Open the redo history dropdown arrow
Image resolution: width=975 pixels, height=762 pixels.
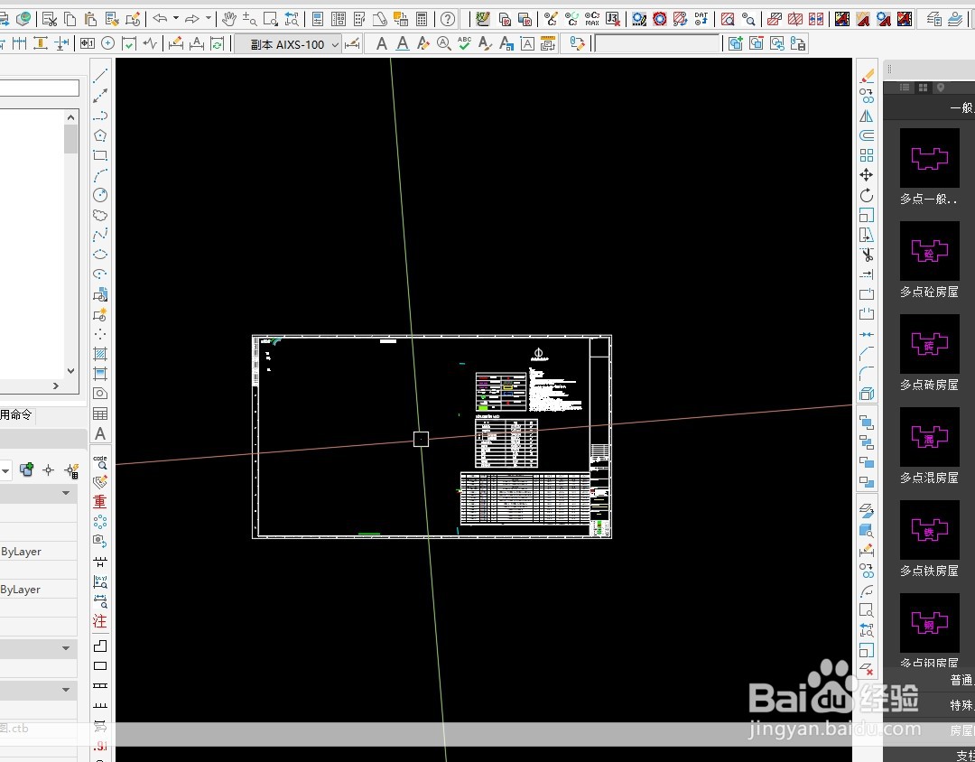tap(209, 19)
